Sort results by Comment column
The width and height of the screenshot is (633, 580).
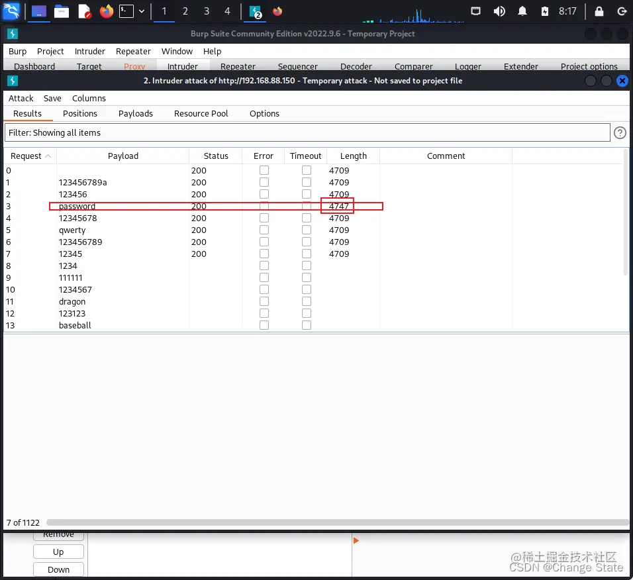pyautogui.click(x=446, y=156)
